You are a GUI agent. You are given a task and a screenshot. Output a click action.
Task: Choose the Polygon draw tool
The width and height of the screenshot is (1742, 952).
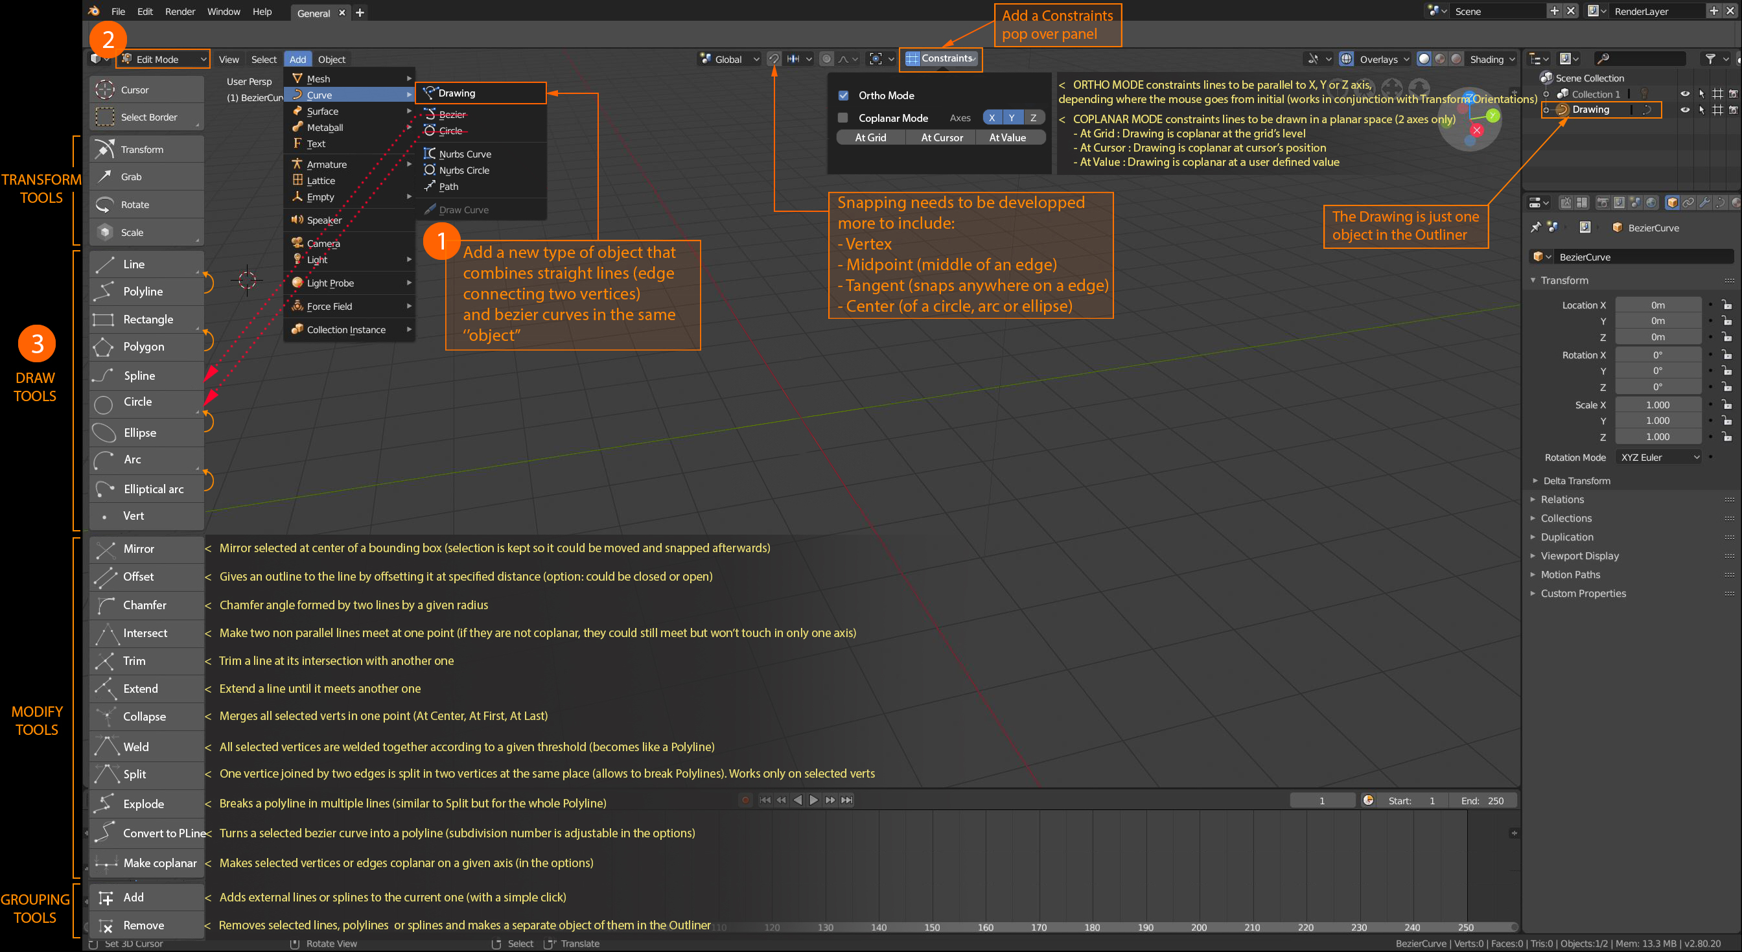pyautogui.click(x=146, y=347)
